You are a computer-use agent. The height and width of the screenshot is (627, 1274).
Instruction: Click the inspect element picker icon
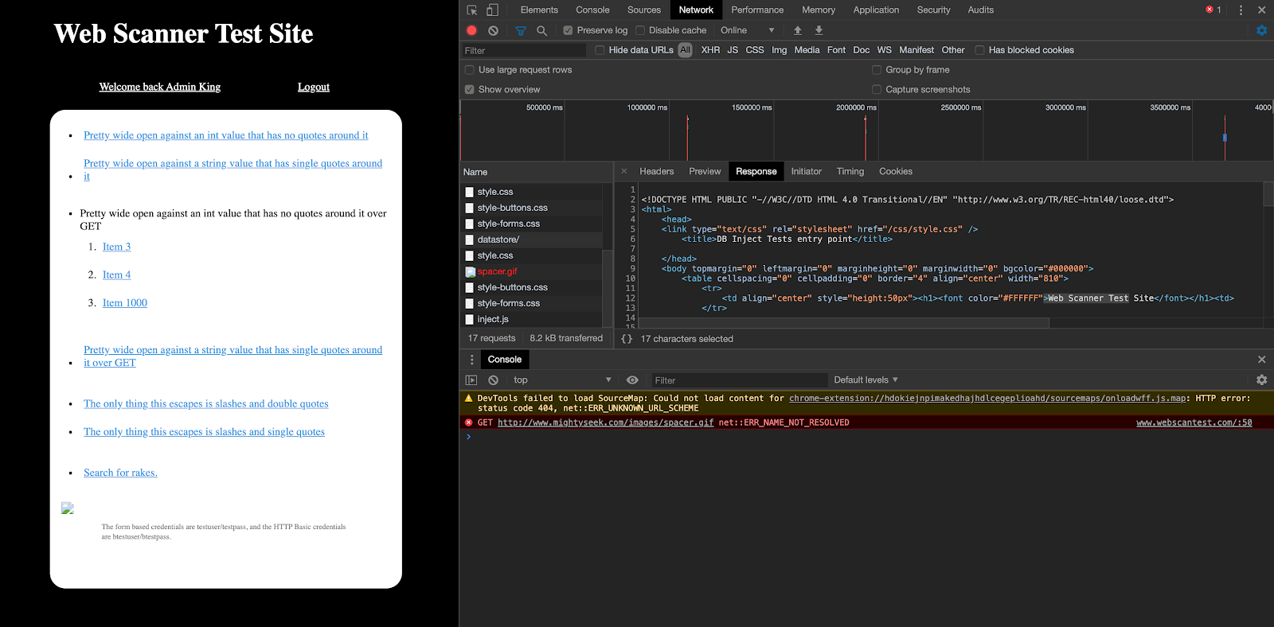472,10
